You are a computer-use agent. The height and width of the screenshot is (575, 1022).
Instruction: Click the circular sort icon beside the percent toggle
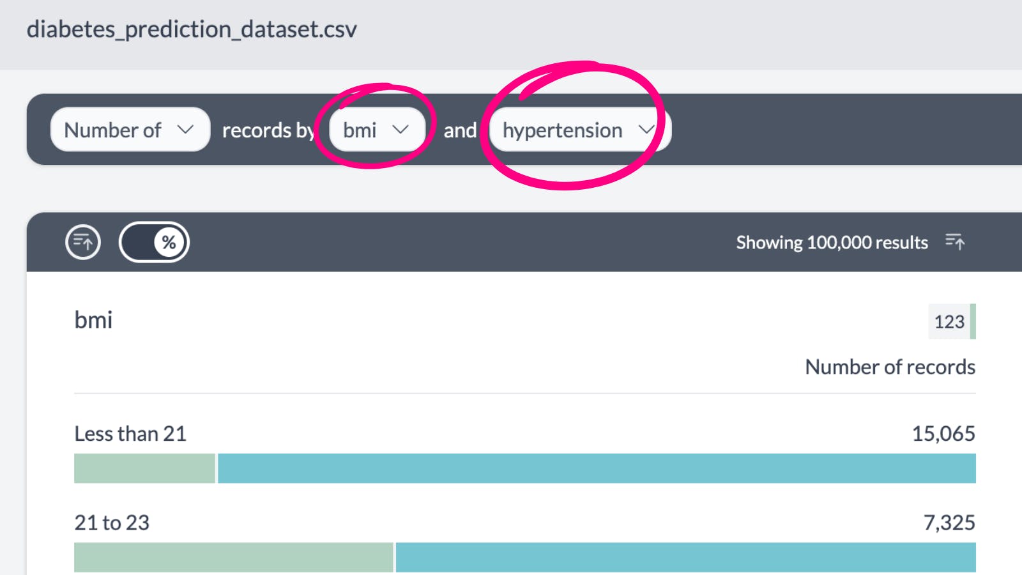83,242
